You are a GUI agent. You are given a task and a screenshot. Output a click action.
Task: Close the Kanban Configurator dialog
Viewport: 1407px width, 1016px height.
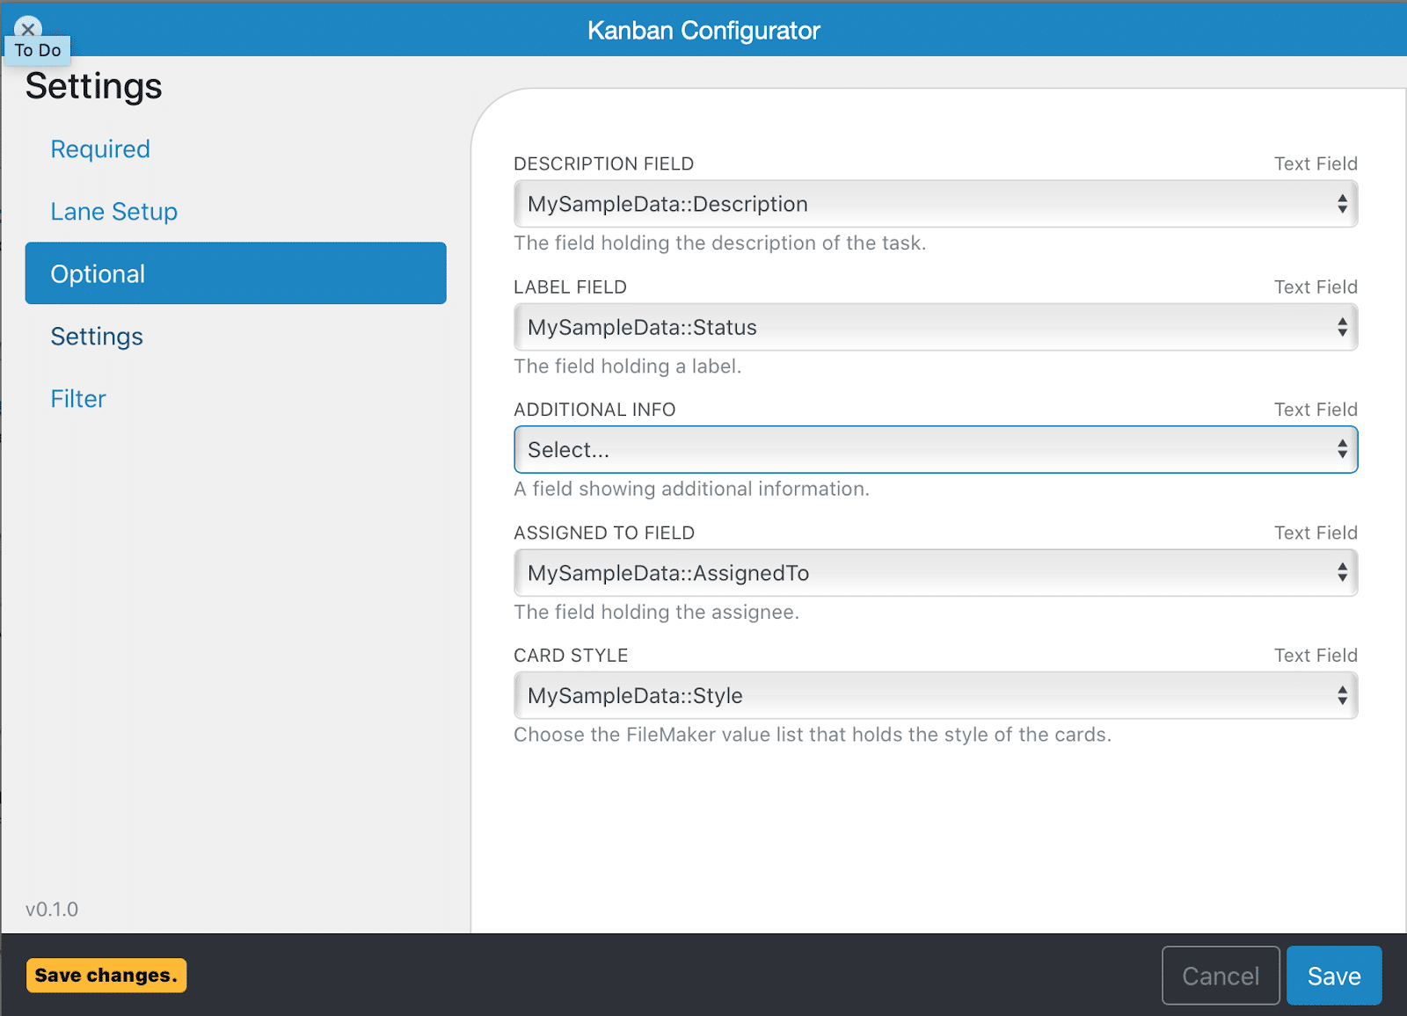(x=27, y=29)
